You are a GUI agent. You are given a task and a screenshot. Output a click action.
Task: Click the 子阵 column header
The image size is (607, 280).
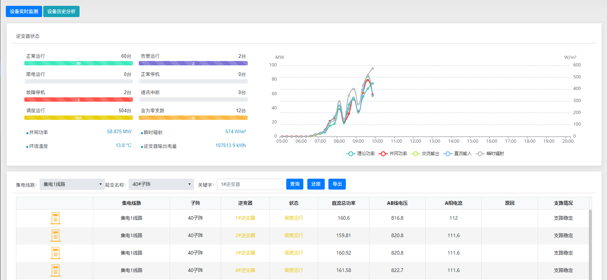pos(195,203)
